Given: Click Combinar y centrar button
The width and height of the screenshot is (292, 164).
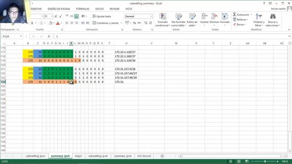Looking at the screenshot, I should [x=105, y=23].
